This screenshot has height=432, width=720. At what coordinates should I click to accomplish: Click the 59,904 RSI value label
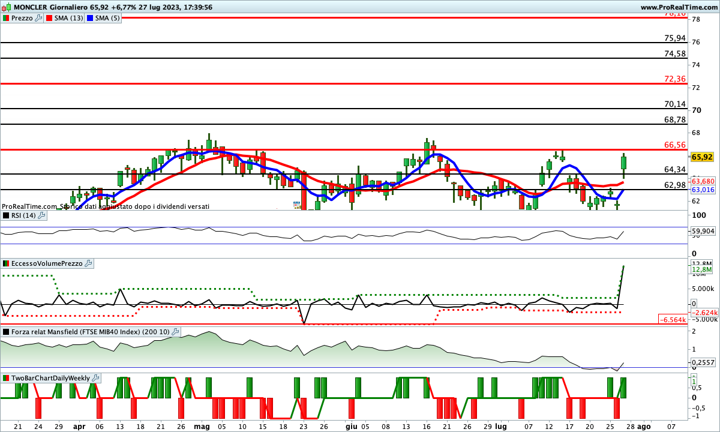[x=703, y=230]
